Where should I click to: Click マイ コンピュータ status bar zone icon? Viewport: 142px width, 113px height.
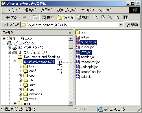click(x=100, y=109)
